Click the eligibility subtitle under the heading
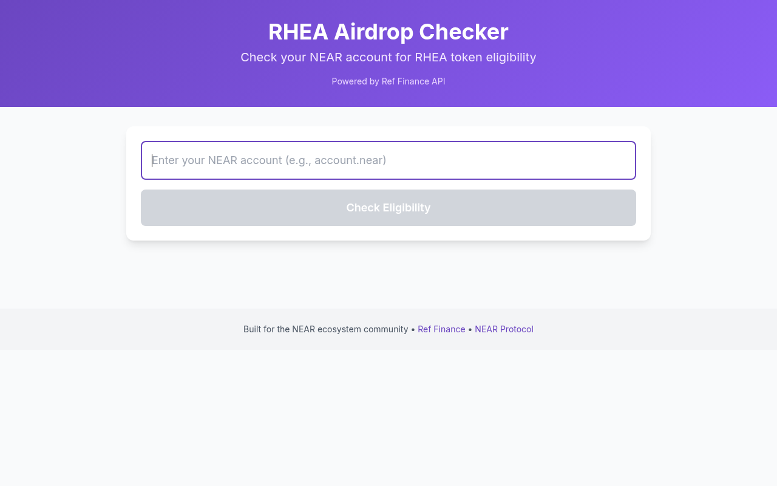Screen dimensions: 777x486 (x=388, y=57)
